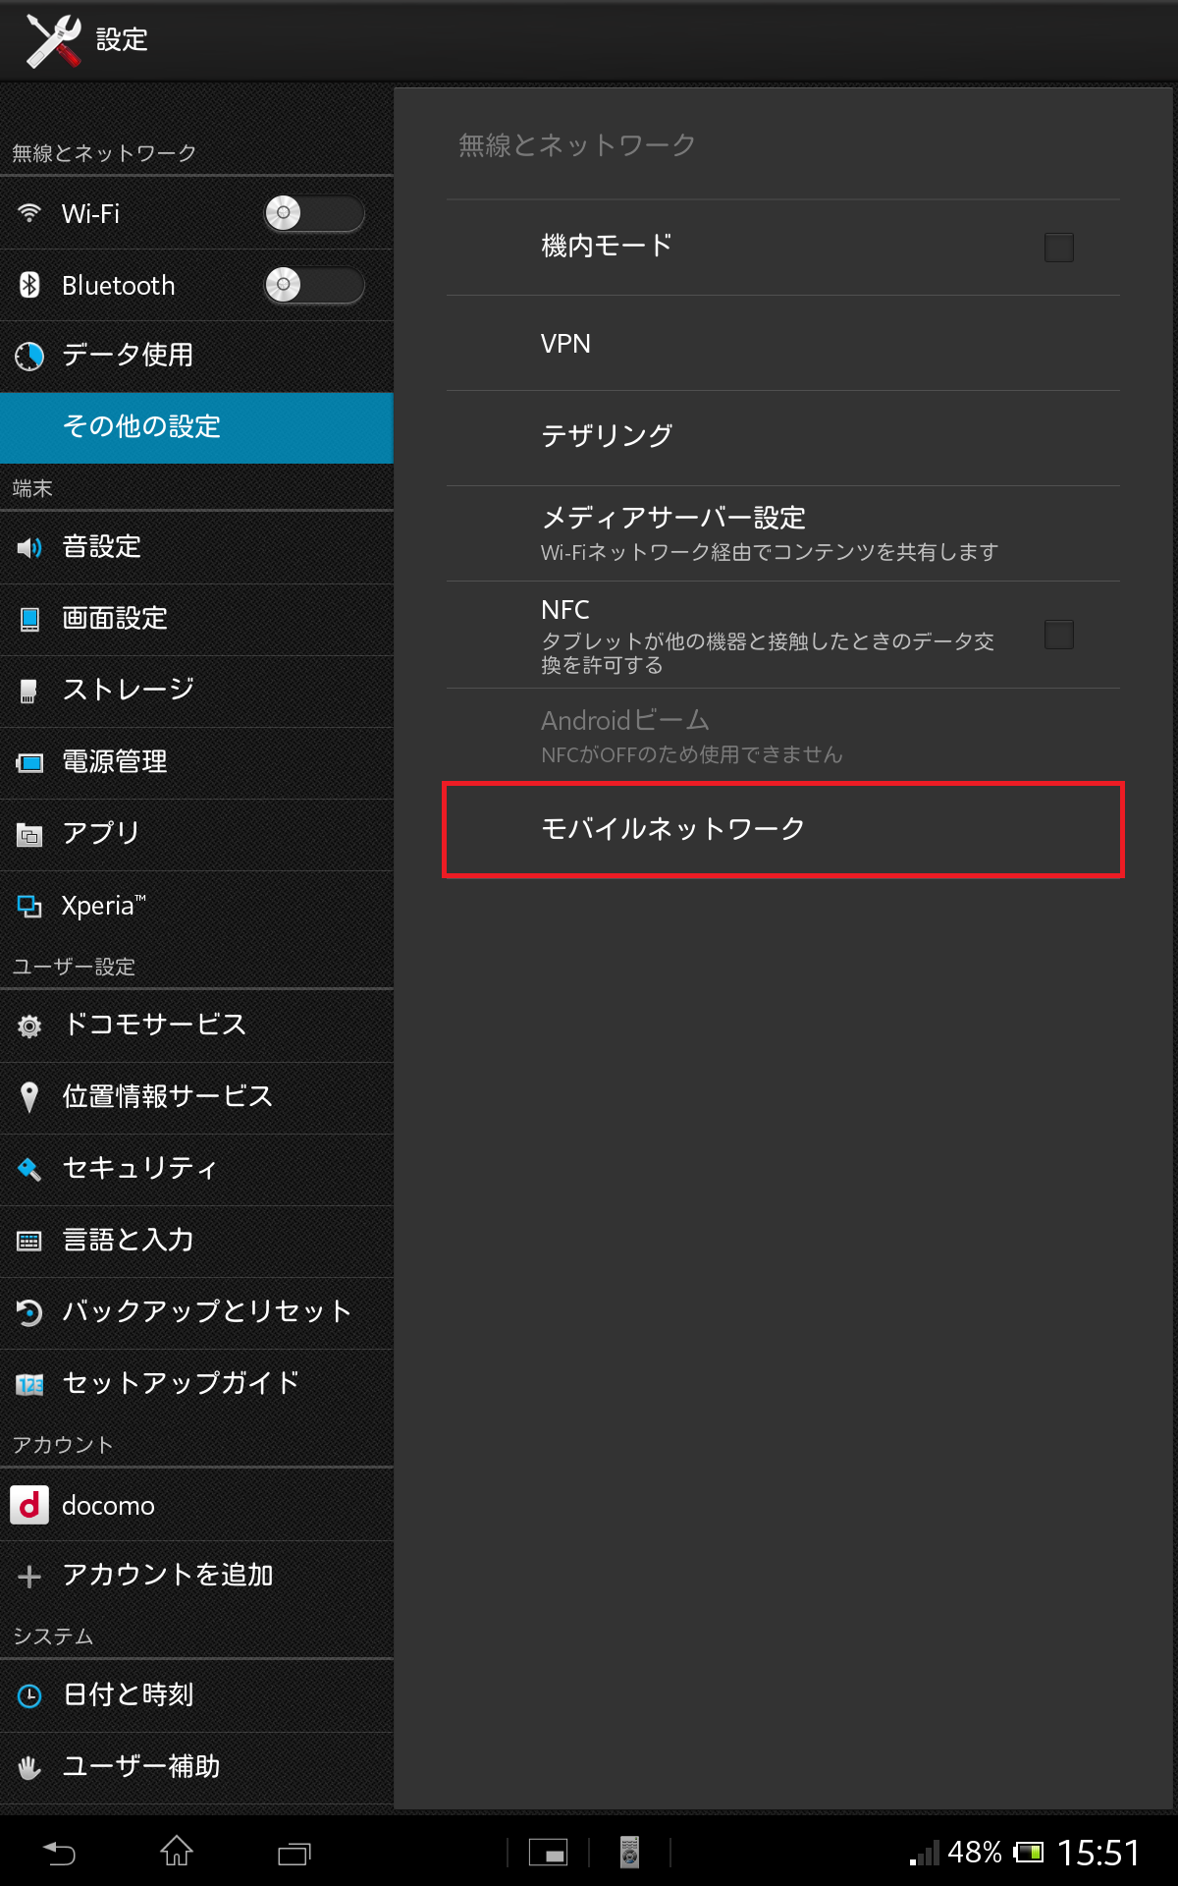Open the small apps window icon

click(548, 1853)
